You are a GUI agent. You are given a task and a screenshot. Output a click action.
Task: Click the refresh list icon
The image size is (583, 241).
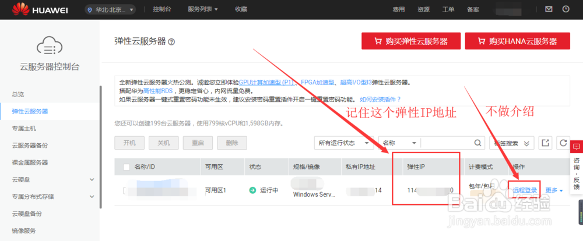(x=563, y=143)
